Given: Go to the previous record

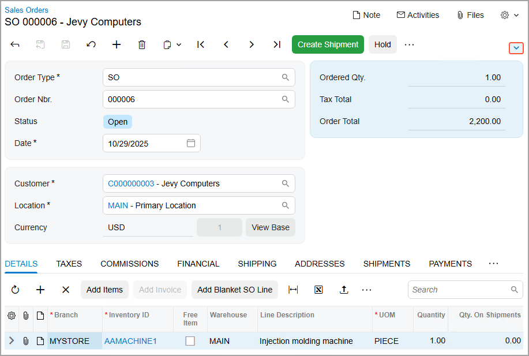Looking at the screenshot, I should [x=226, y=44].
